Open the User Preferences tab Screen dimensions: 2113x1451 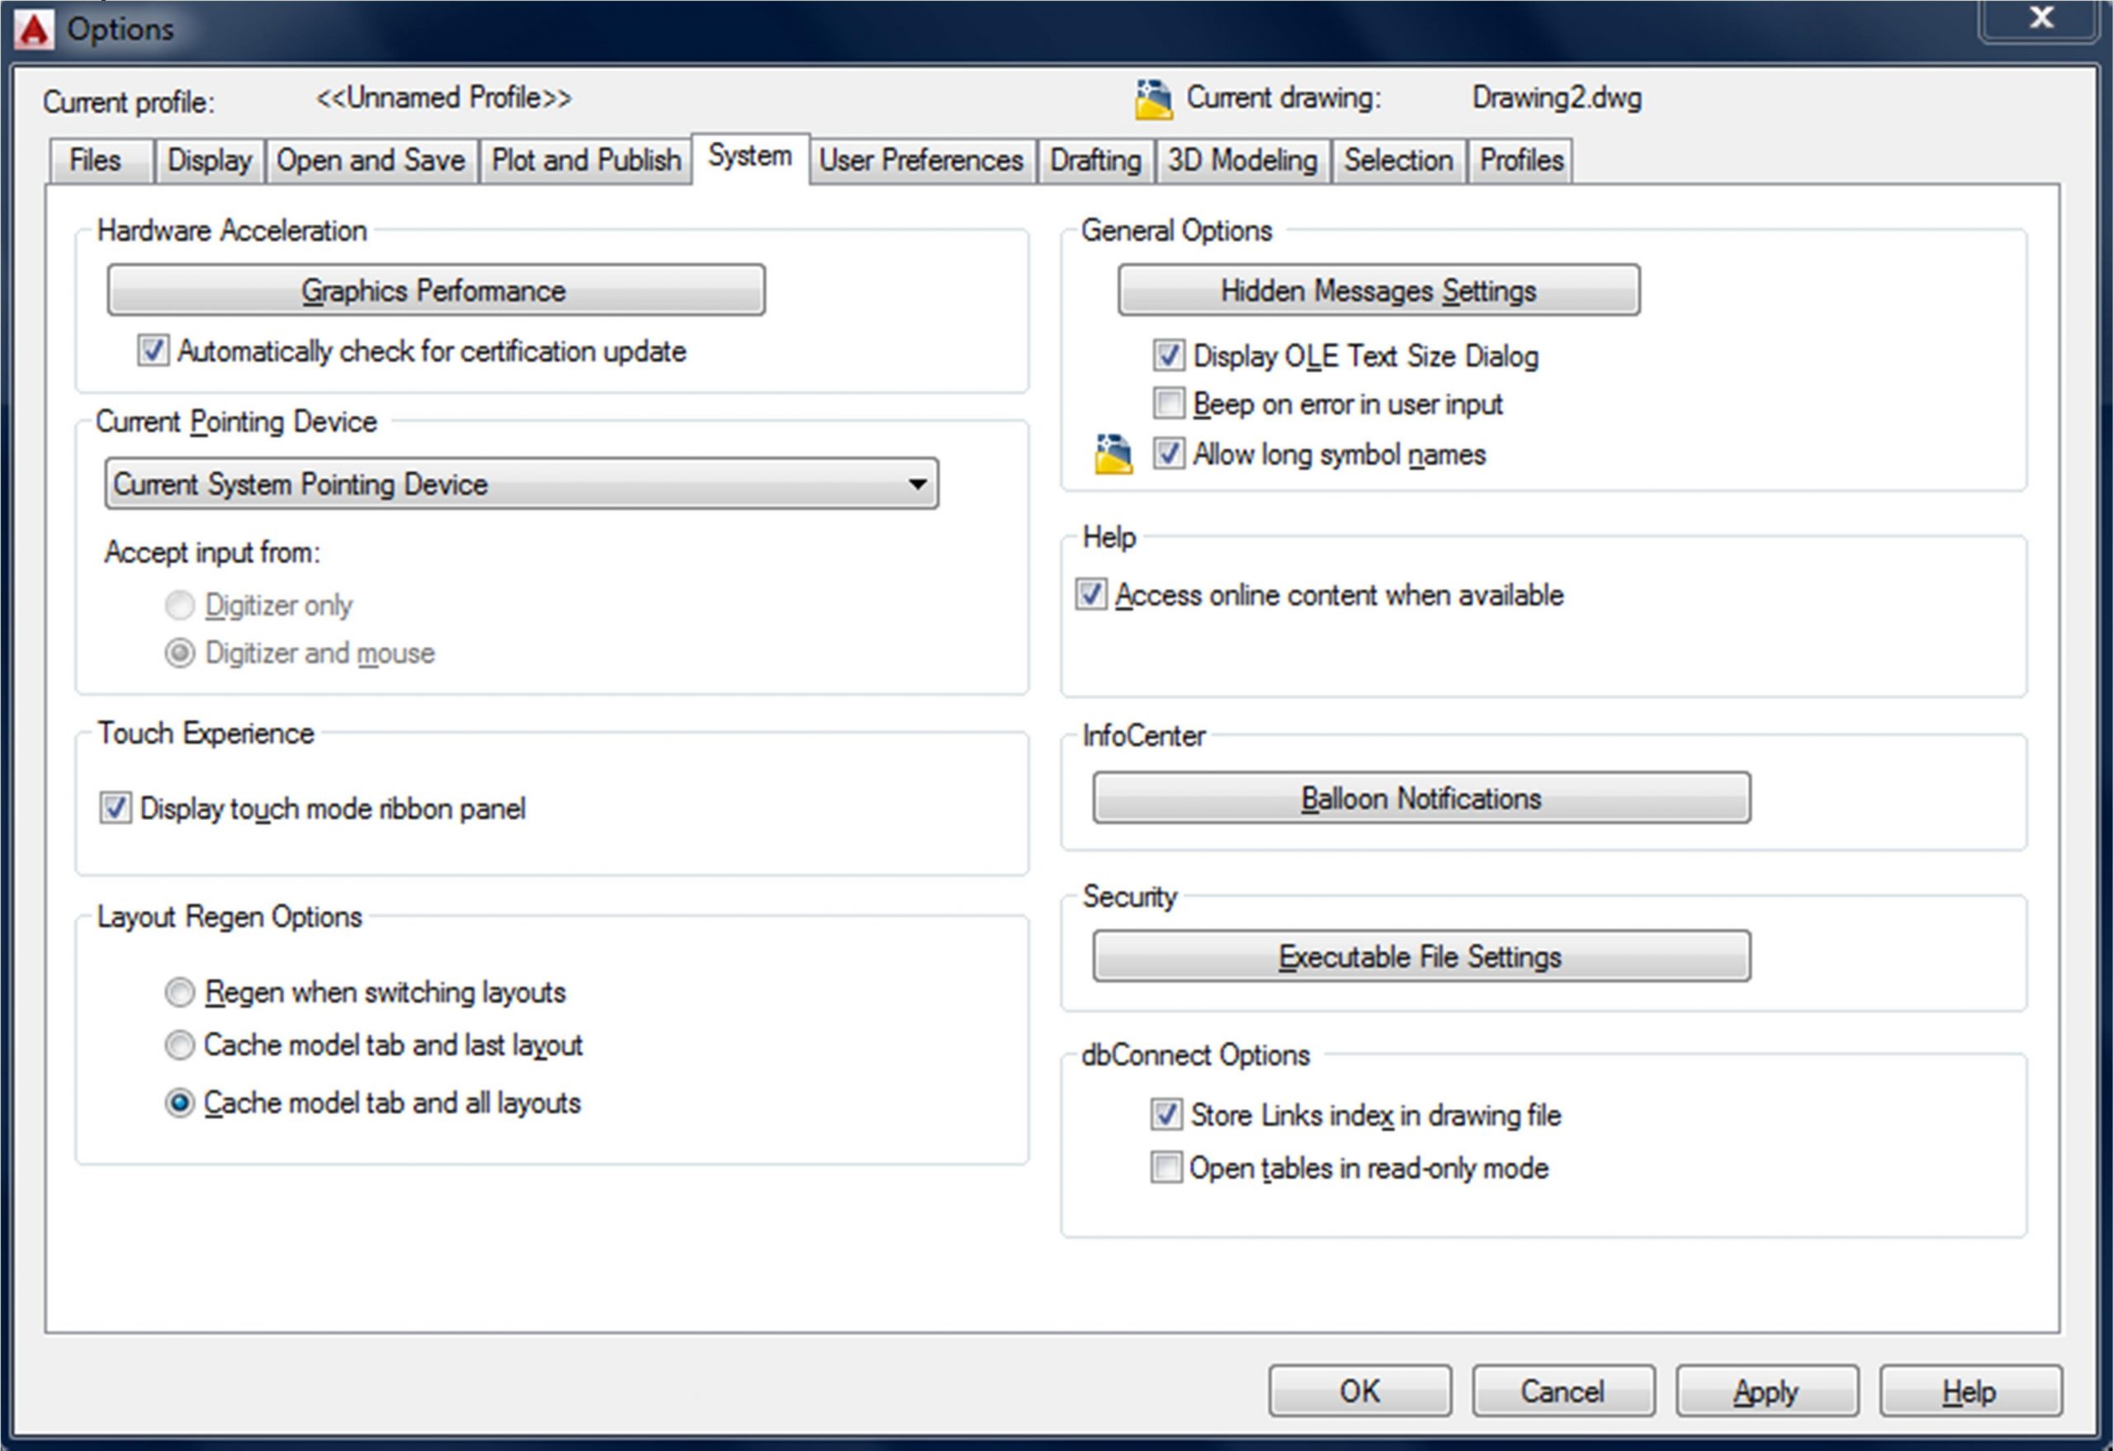point(920,161)
